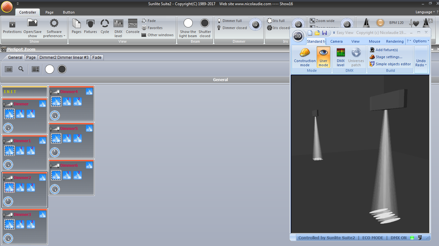Image resolution: width=439 pixels, height=246 pixels.
Task: Open the ? help dropdown in Easy View
Action: click(x=409, y=41)
